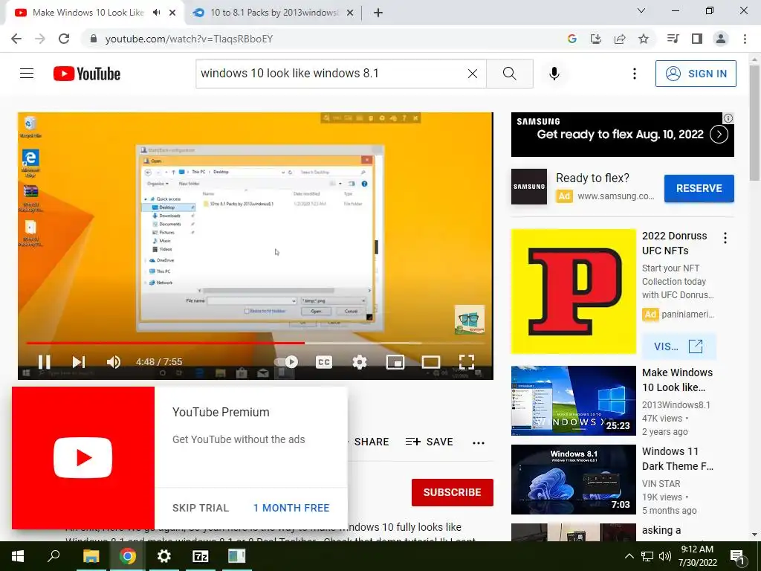The height and width of the screenshot is (571, 761).
Task: Open ad info icon on Samsung banner
Action: tap(728, 118)
